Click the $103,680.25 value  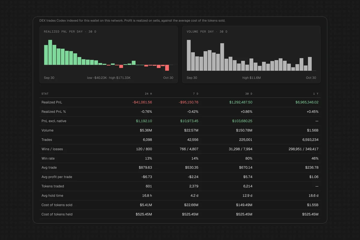click(x=242, y=121)
